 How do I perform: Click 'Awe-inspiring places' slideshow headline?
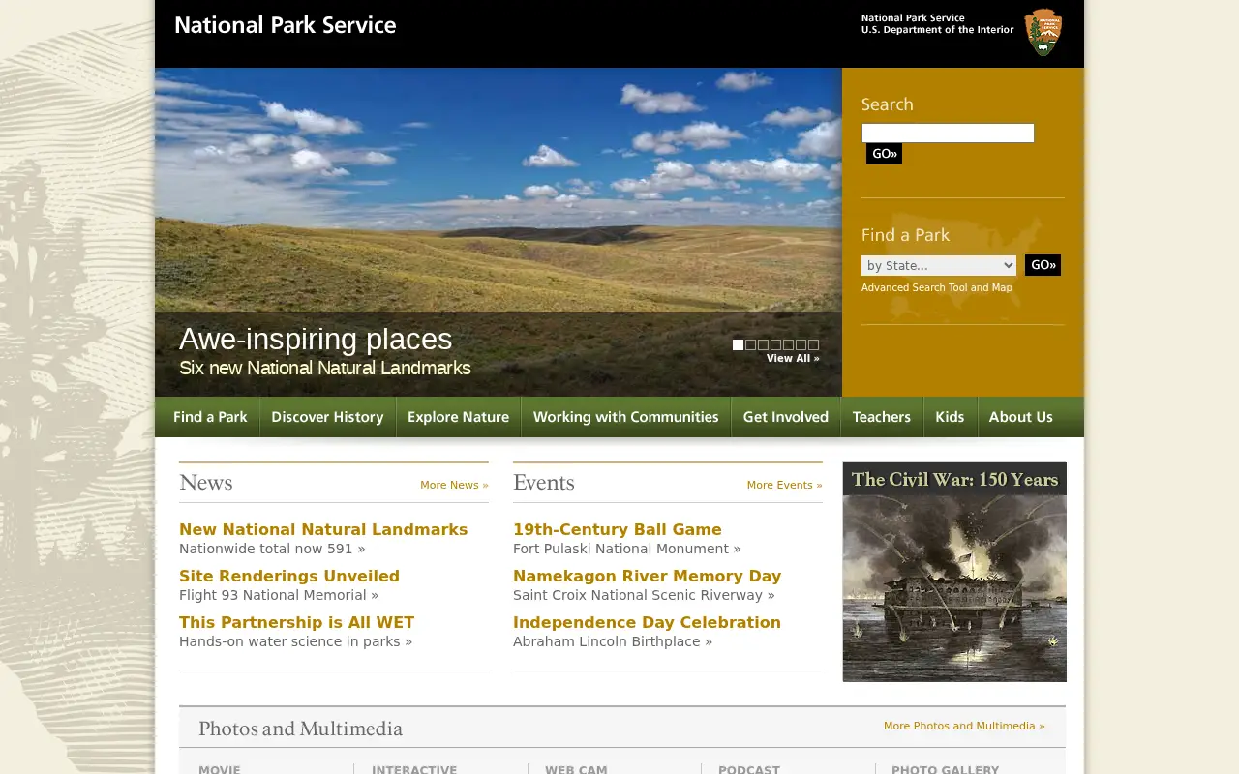[316, 339]
